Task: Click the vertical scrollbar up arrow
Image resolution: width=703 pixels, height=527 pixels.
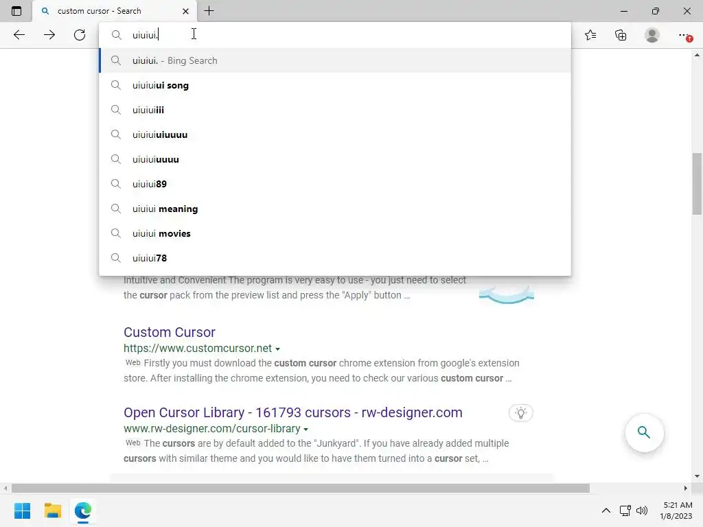Action: [x=697, y=55]
